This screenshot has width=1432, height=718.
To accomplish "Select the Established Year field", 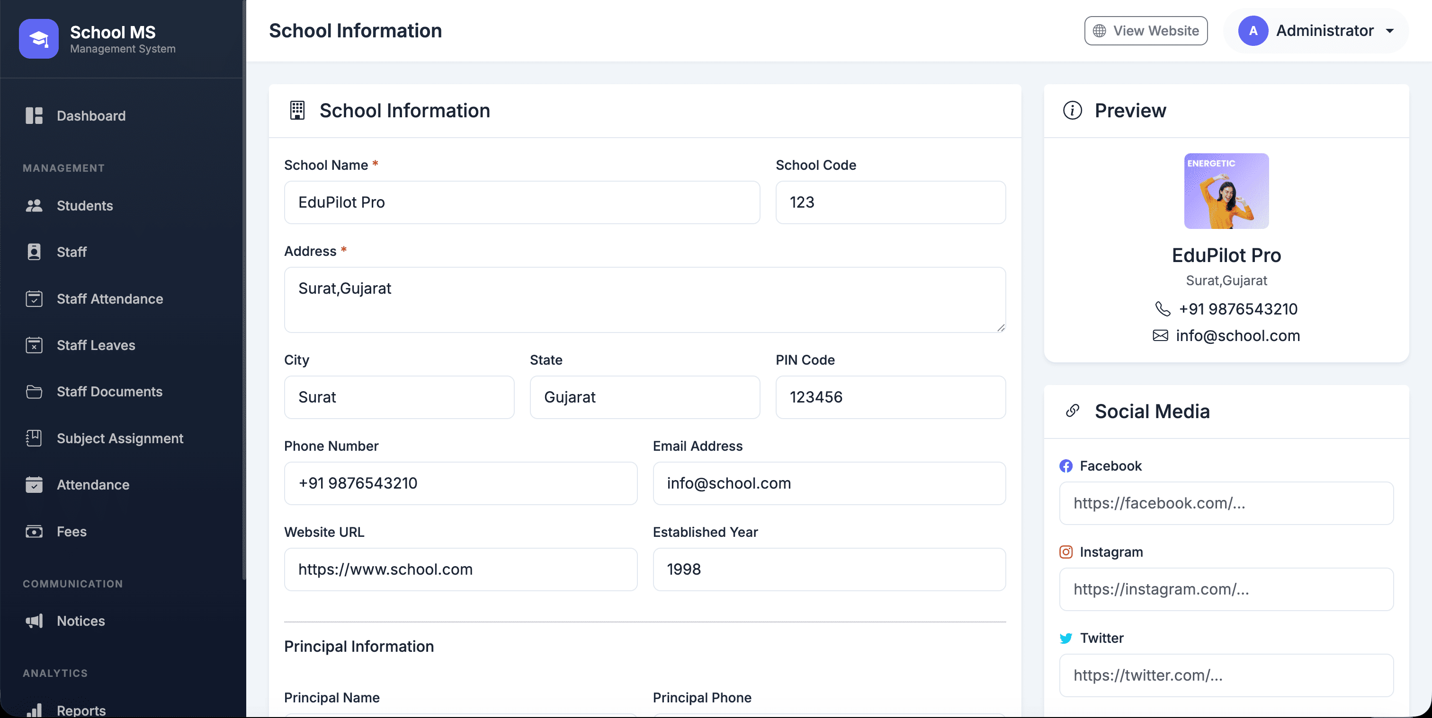I will click(x=828, y=569).
